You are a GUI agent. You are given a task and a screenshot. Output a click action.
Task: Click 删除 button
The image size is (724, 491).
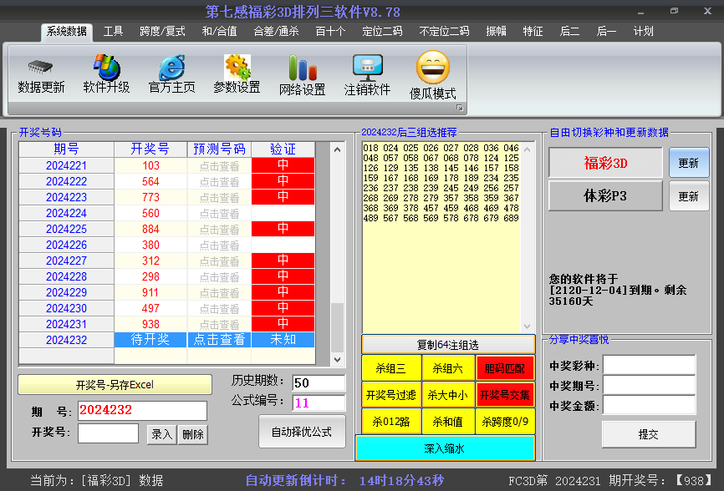coord(193,434)
